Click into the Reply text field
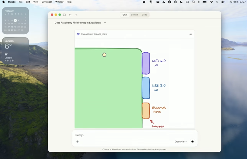This screenshot has width=247, height=159. click(x=132, y=135)
